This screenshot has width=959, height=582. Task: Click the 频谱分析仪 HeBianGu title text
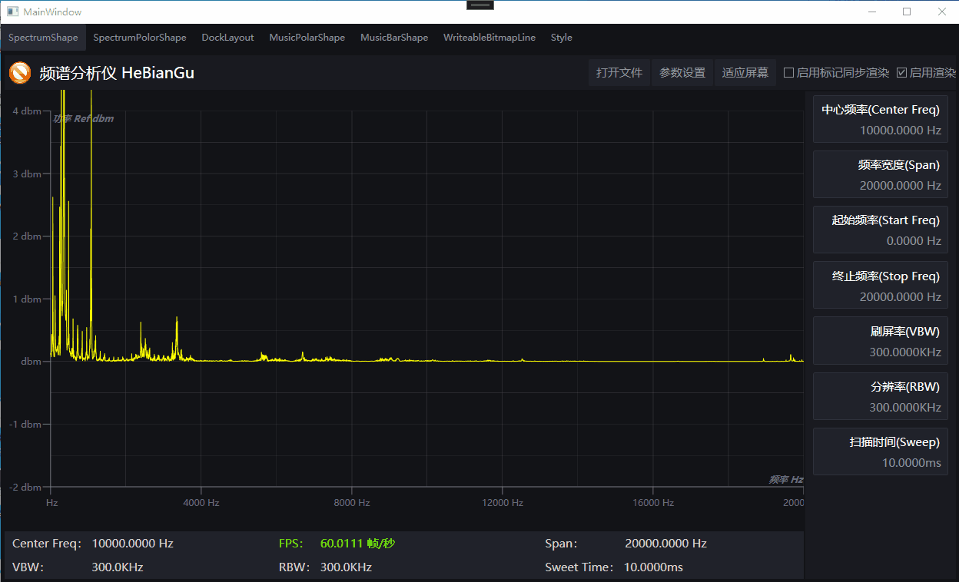tap(117, 73)
